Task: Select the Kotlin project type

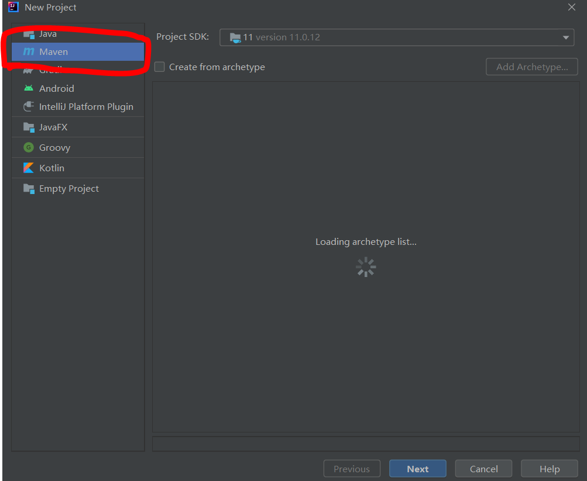Action: 78,168
